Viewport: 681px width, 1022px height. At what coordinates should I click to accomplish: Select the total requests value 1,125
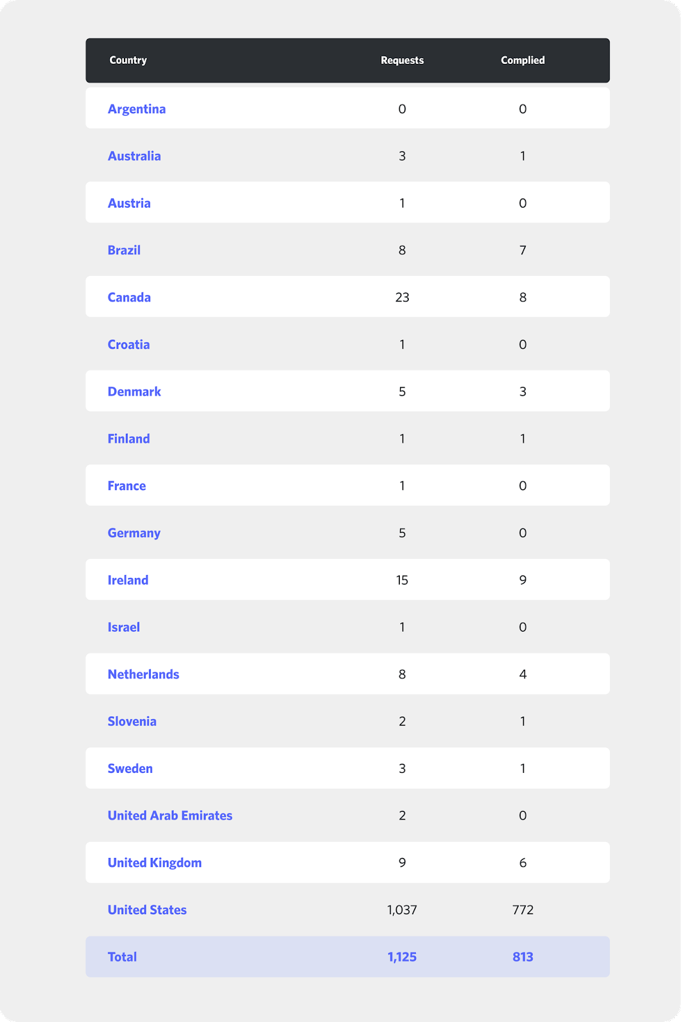click(402, 957)
